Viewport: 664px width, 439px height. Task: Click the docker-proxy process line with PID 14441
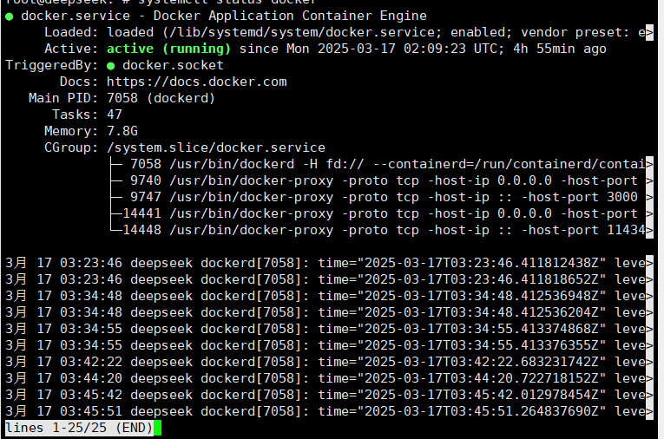pos(381,213)
